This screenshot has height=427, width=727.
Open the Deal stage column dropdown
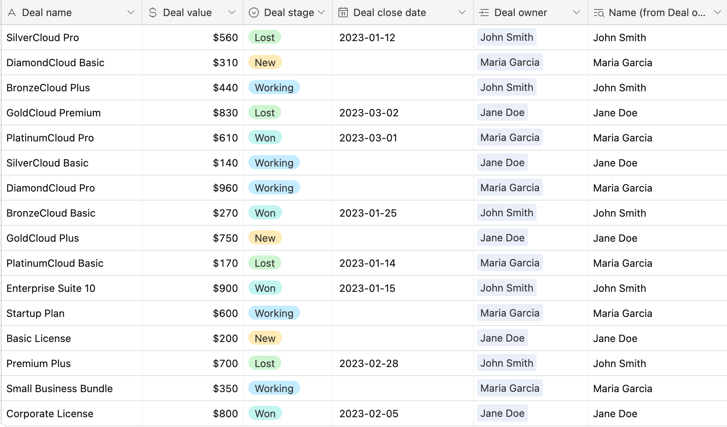click(321, 12)
